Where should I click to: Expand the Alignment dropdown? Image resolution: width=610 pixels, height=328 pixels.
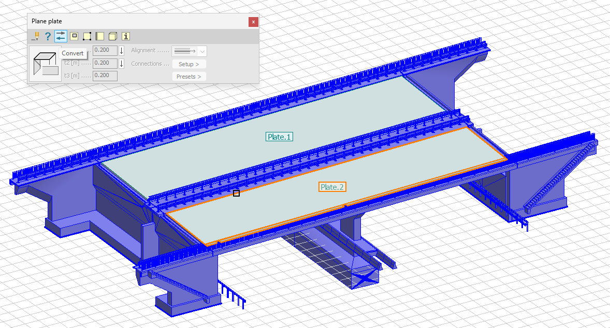[x=202, y=51]
